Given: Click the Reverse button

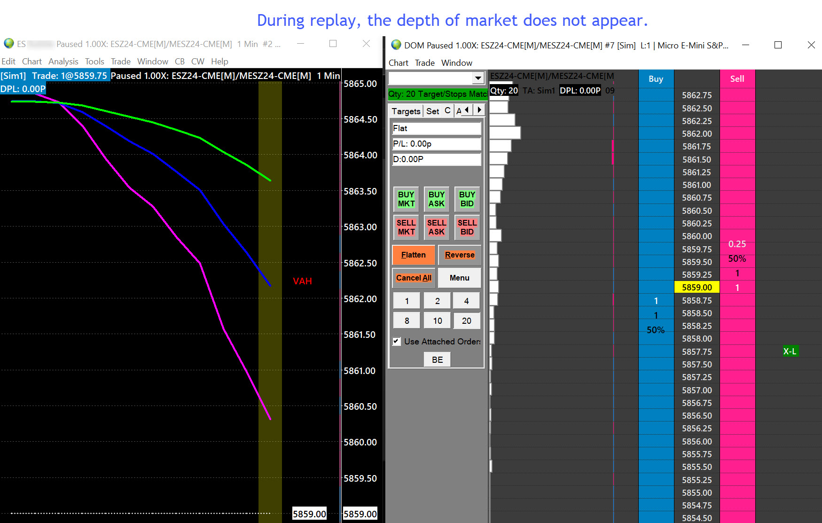Looking at the screenshot, I should coord(460,255).
